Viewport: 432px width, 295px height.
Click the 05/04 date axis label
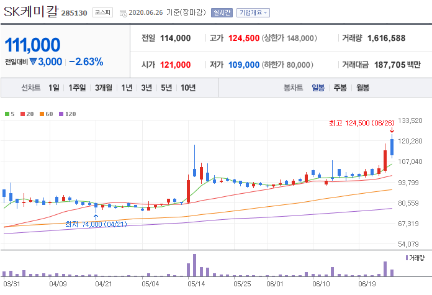(x=150, y=284)
